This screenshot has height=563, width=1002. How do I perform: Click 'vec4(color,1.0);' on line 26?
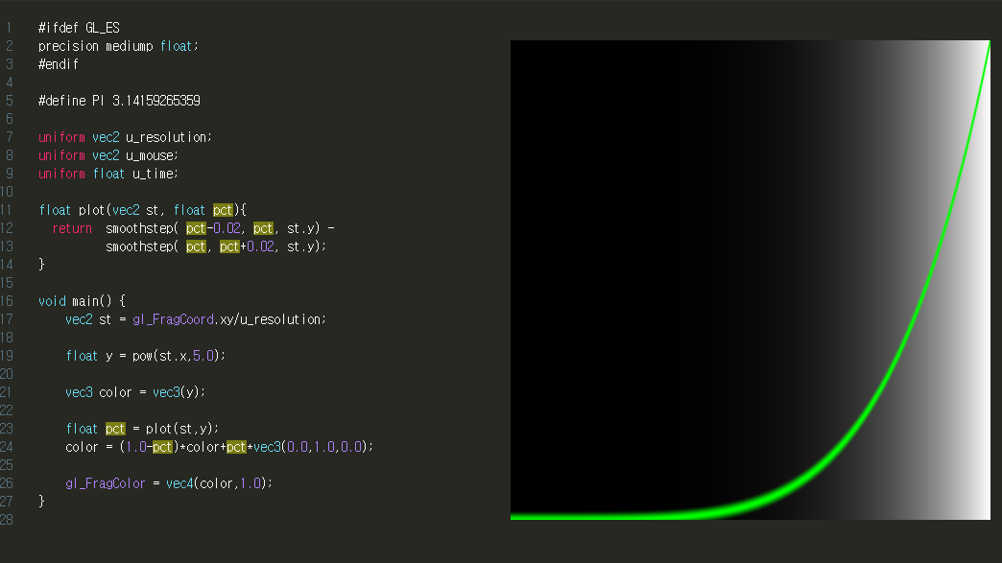click(x=219, y=483)
